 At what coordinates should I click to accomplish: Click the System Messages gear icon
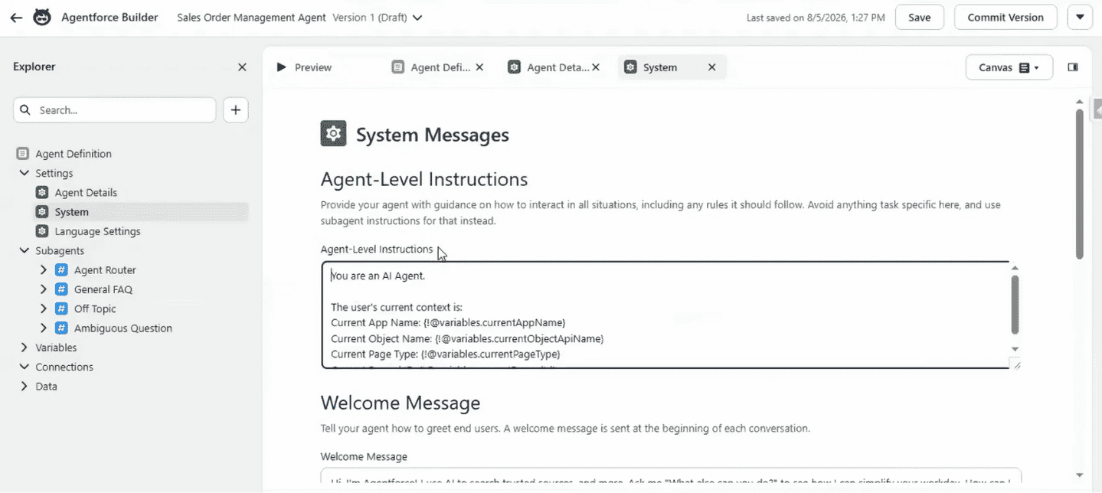[333, 134]
